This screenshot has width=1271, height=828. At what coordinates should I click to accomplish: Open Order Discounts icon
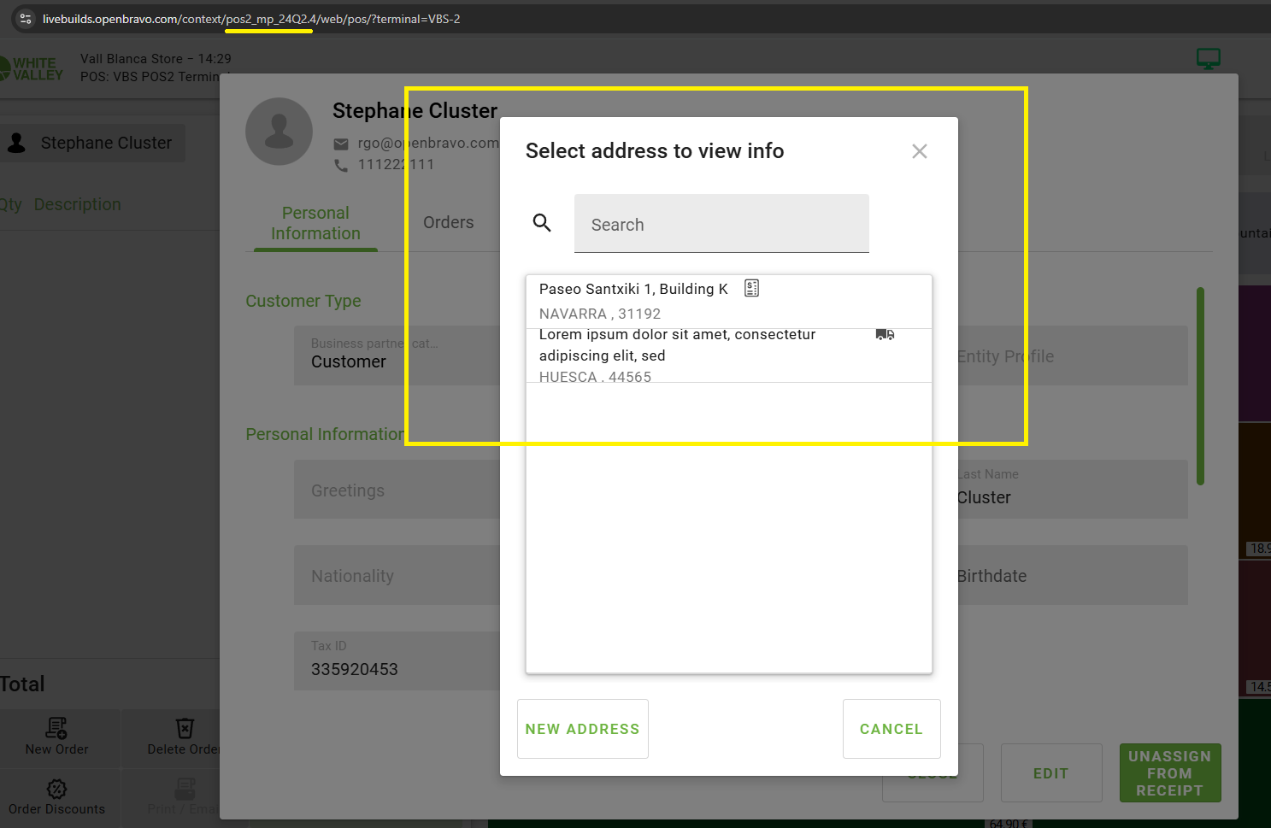56,789
